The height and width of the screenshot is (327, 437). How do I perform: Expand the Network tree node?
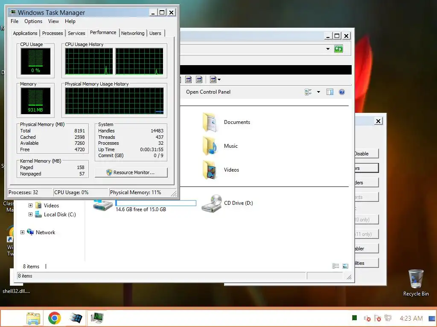pos(22,232)
